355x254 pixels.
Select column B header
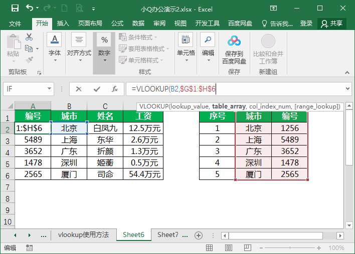click(x=69, y=106)
